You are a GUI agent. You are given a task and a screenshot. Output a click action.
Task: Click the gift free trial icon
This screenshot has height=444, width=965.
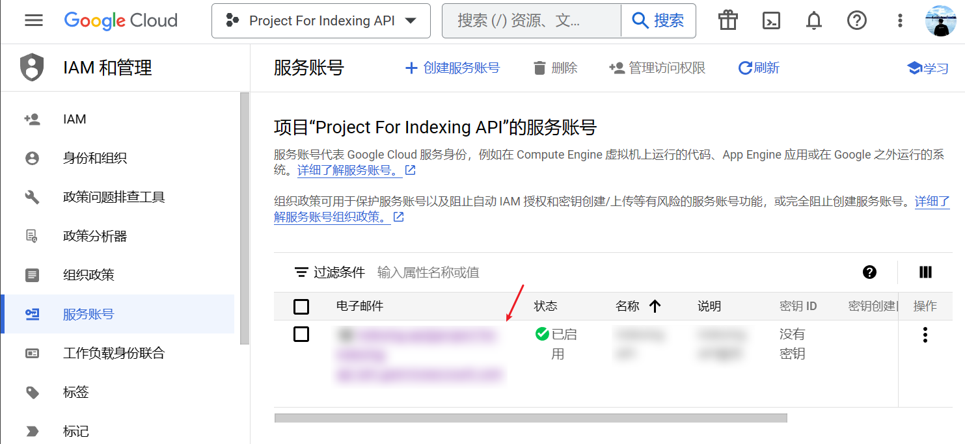tap(728, 21)
